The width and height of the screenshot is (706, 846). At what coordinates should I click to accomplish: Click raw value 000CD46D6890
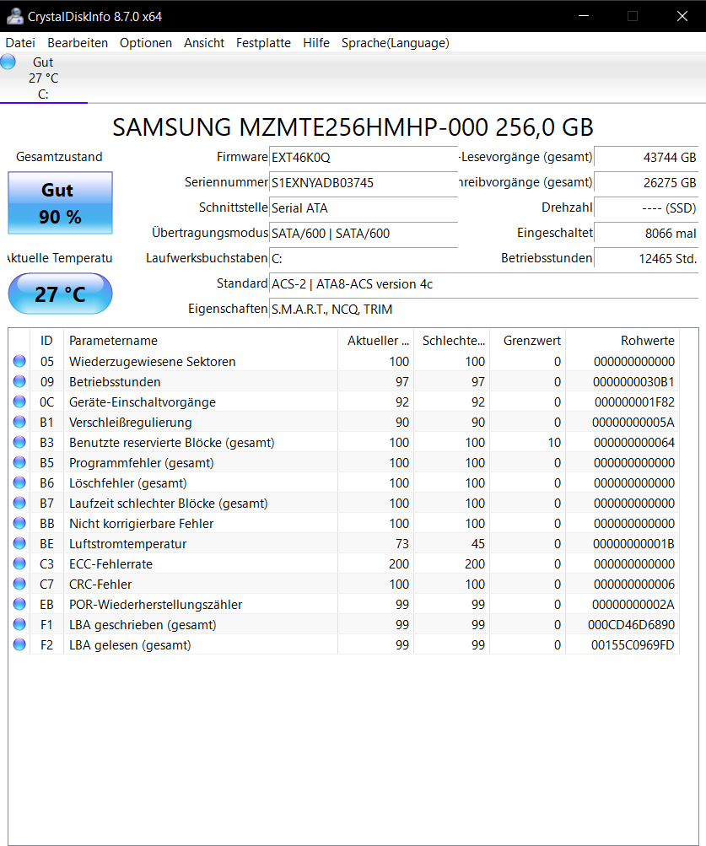(631, 625)
